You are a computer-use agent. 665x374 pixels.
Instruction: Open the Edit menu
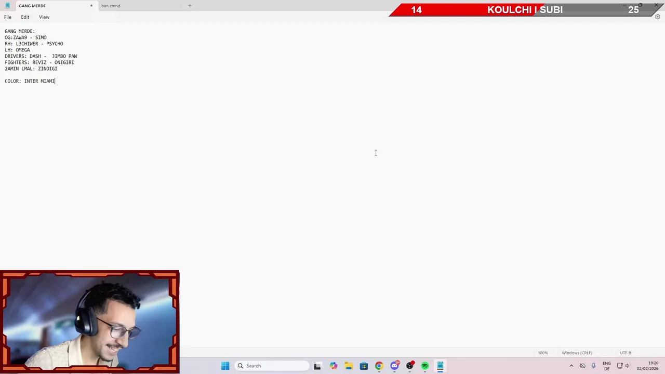tap(25, 17)
